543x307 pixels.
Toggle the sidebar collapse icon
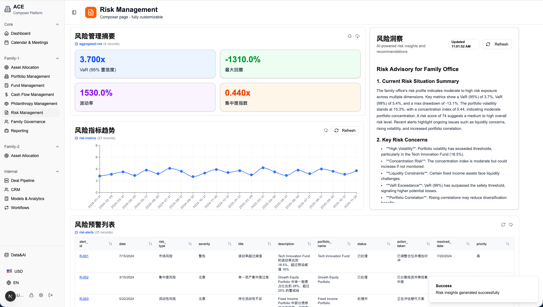point(74,12)
